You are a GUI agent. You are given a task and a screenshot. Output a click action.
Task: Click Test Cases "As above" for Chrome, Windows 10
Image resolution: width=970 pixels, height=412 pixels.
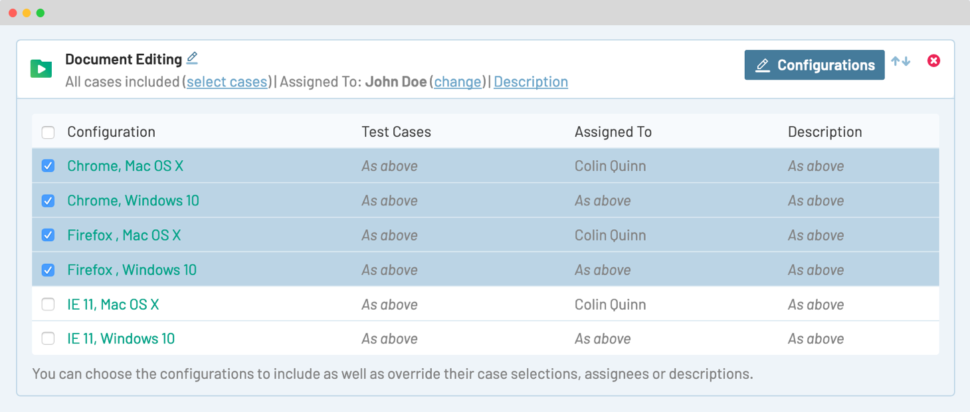pos(389,201)
